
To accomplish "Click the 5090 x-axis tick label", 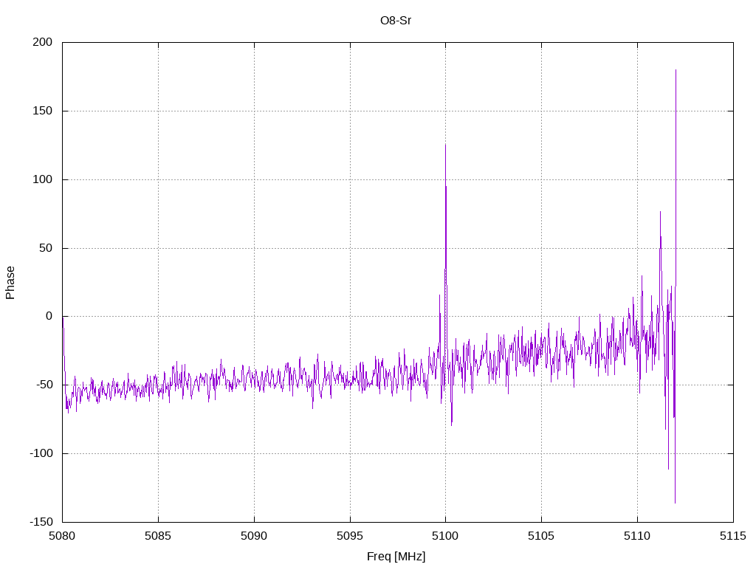I will click(x=254, y=536).
